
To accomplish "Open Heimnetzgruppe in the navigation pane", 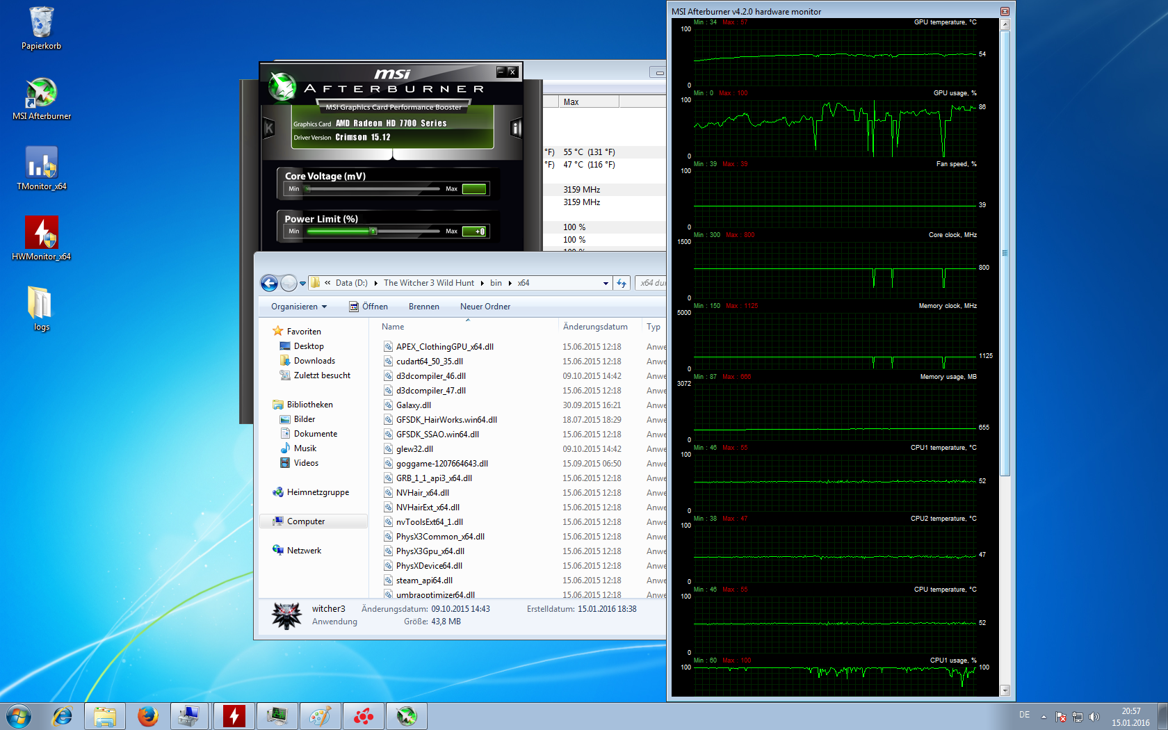I will (311, 492).
